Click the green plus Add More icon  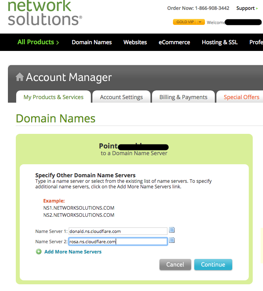point(39,252)
